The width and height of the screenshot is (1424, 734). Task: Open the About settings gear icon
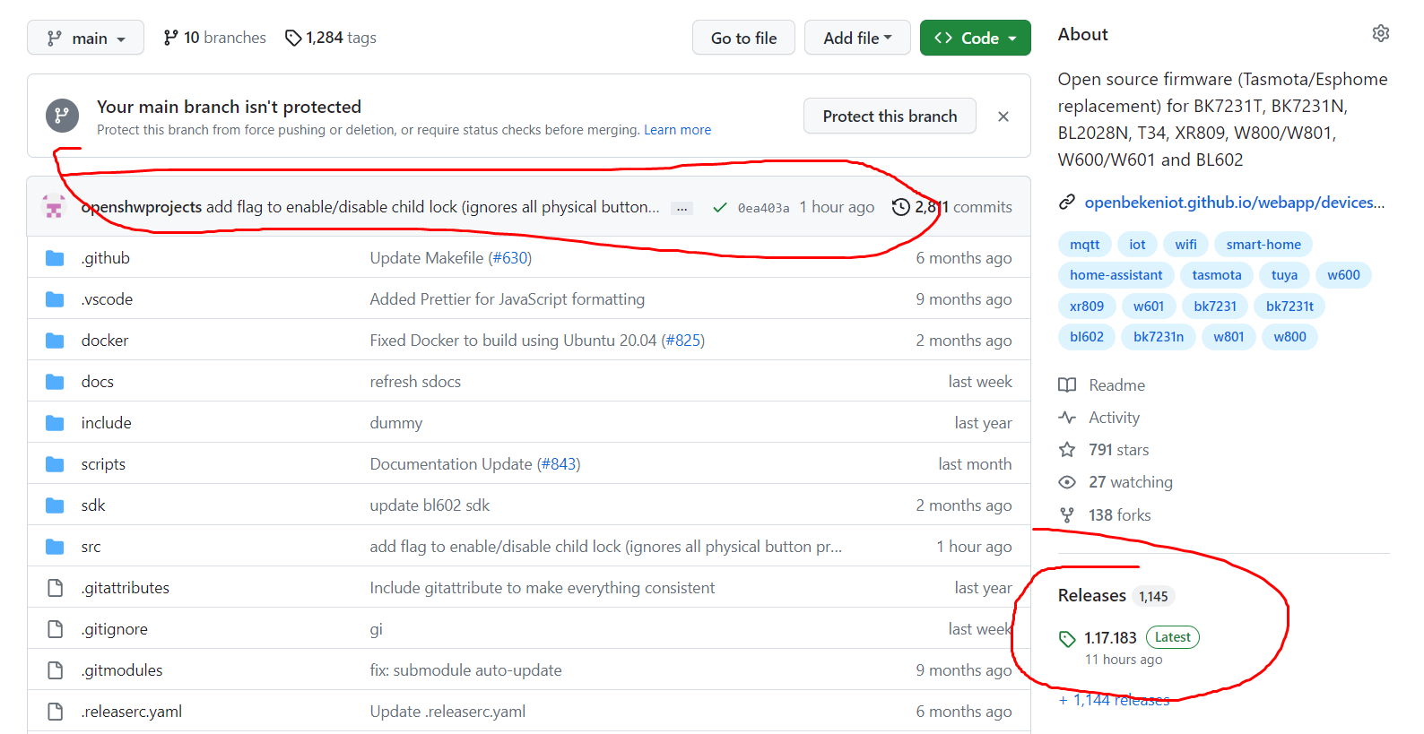[x=1380, y=34]
